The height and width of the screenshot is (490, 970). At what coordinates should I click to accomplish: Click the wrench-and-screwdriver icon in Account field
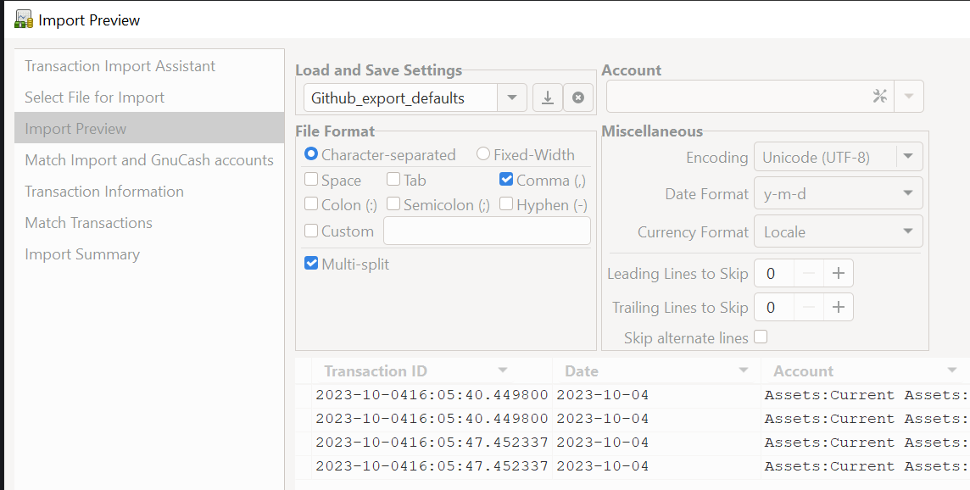879,96
